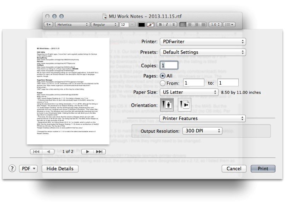The width and height of the screenshot is (285, 206).
Task: Skip to last preview page
Action: point(99,151)
